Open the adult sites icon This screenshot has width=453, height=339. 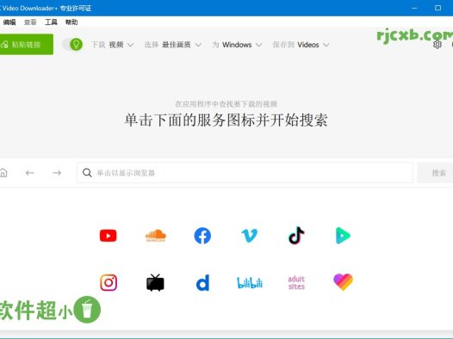(x=296, y=283)
